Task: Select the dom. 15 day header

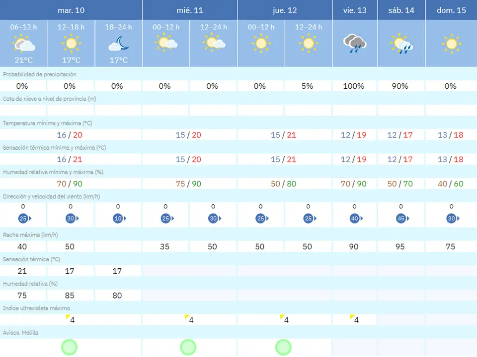Action: 451,10
